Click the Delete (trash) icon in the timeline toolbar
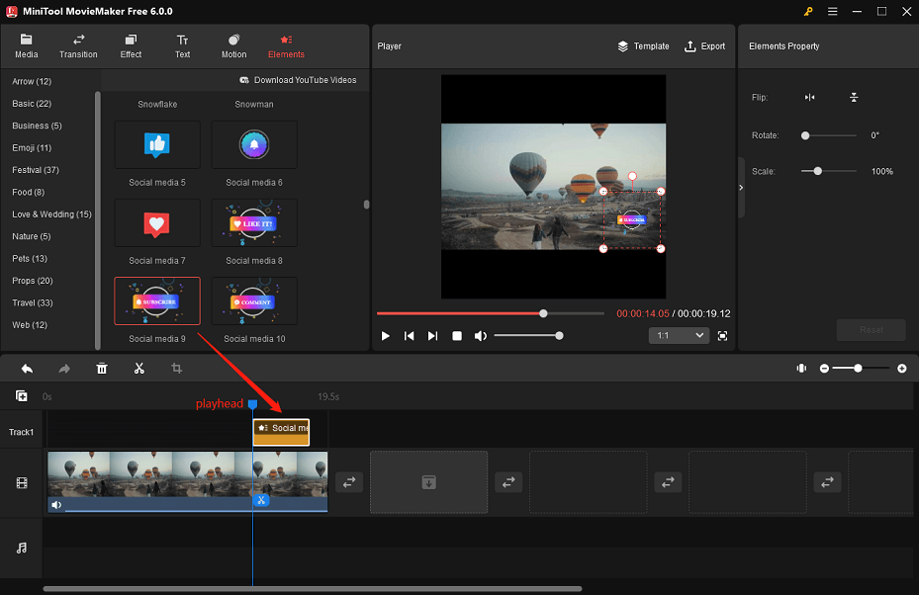919x595 pixels. 101,368
